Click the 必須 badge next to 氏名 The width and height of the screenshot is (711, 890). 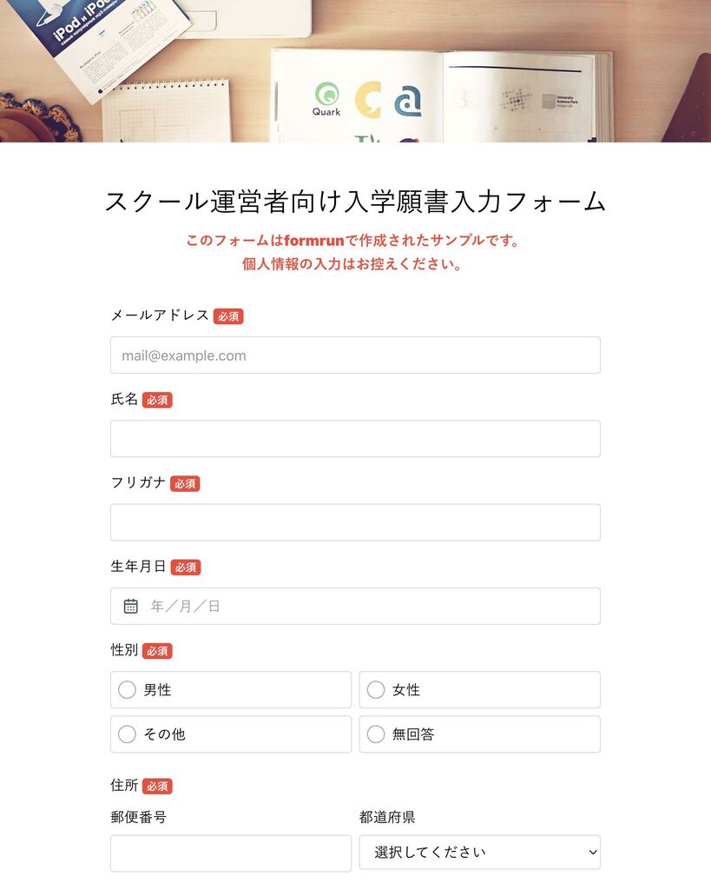click(157, 400)
